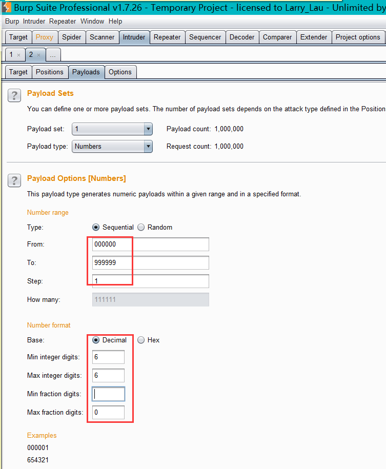Click disabled How many field
The height and width of the screenshot is (469, 386).
tap(151, 299)
